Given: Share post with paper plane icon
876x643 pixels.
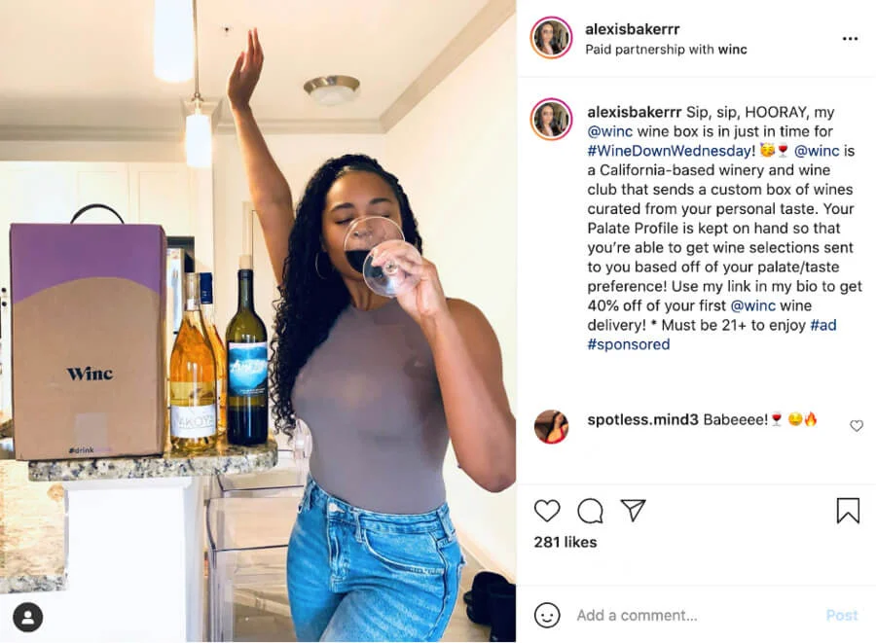Looking at the screenshot, I should 633,510.
